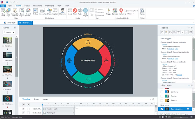Screen dimensions: 195x119
Task: Insert a Picture from the ribbon
Action: [36, 11]
